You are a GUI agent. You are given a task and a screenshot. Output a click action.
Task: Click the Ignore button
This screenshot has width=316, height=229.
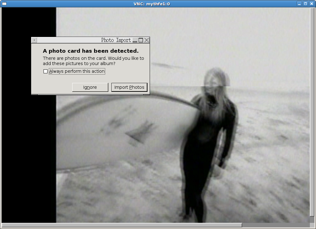90,87
